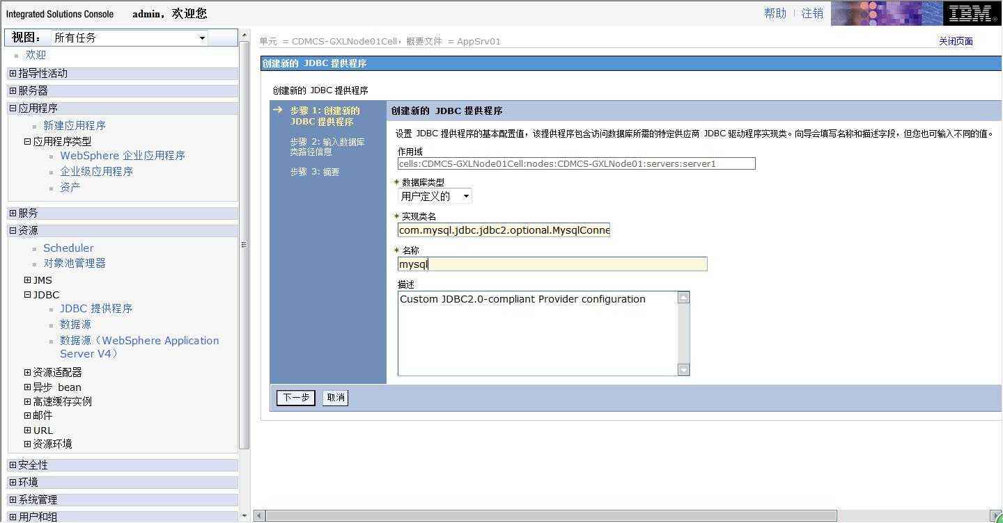Collapse the 应用程序类型 tree node

pos(28,141)
